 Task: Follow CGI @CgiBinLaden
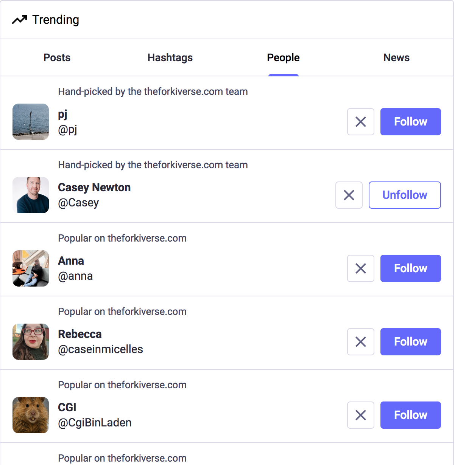tap(410, 415)
